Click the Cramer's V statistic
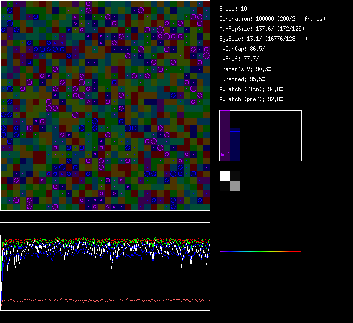The width and height of the screenshot is (353, 323). 246,69
